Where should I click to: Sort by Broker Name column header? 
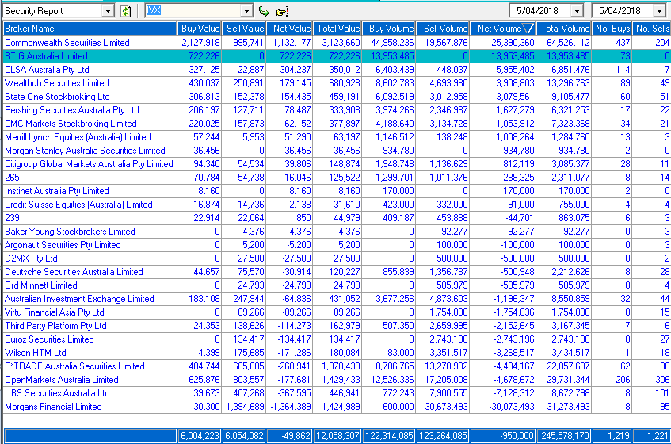tap(90, 29)
